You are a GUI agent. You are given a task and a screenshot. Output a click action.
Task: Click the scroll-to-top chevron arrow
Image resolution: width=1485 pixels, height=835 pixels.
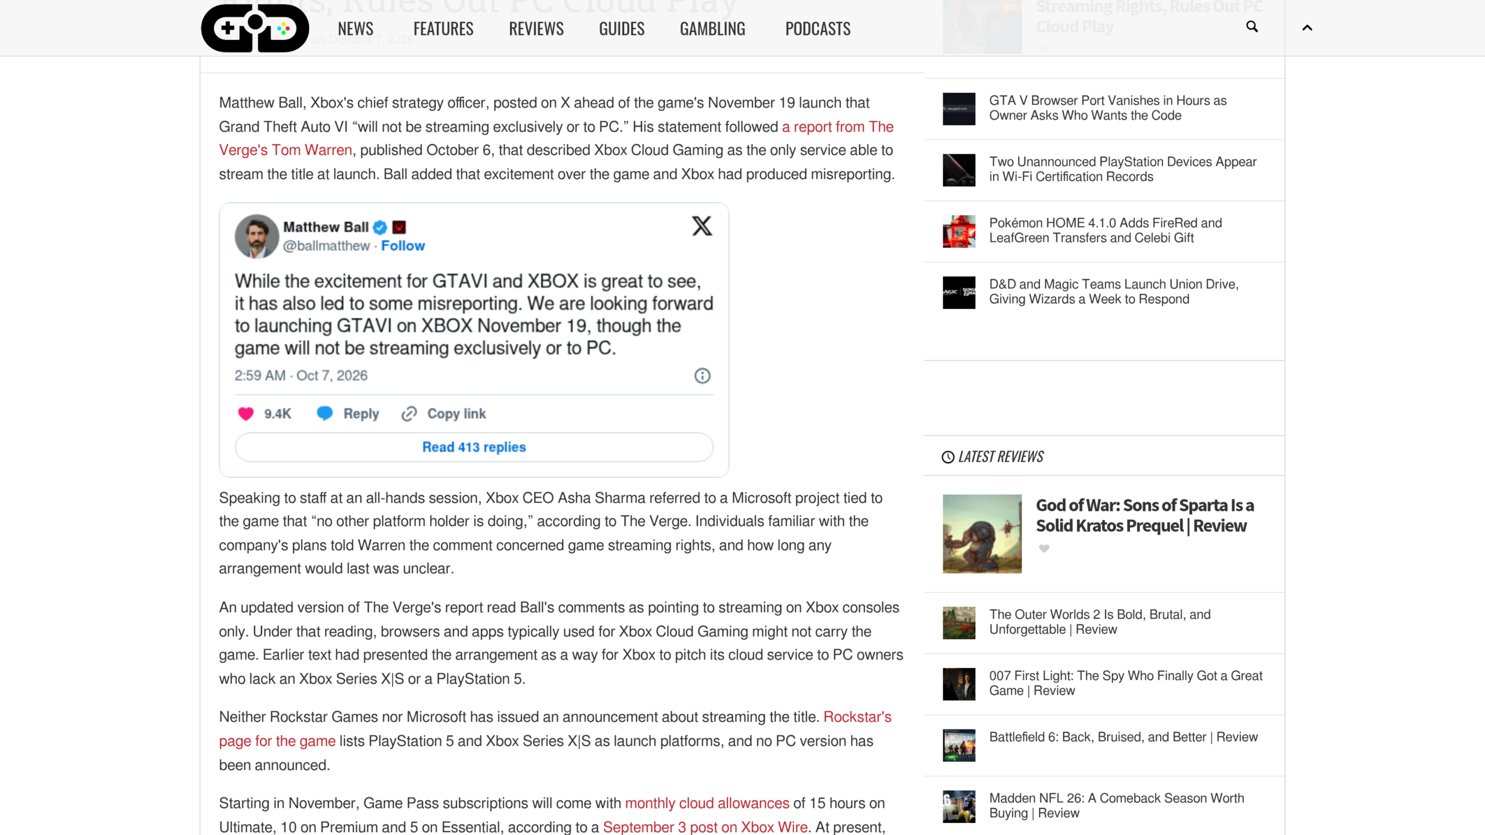coord(1307,28)
